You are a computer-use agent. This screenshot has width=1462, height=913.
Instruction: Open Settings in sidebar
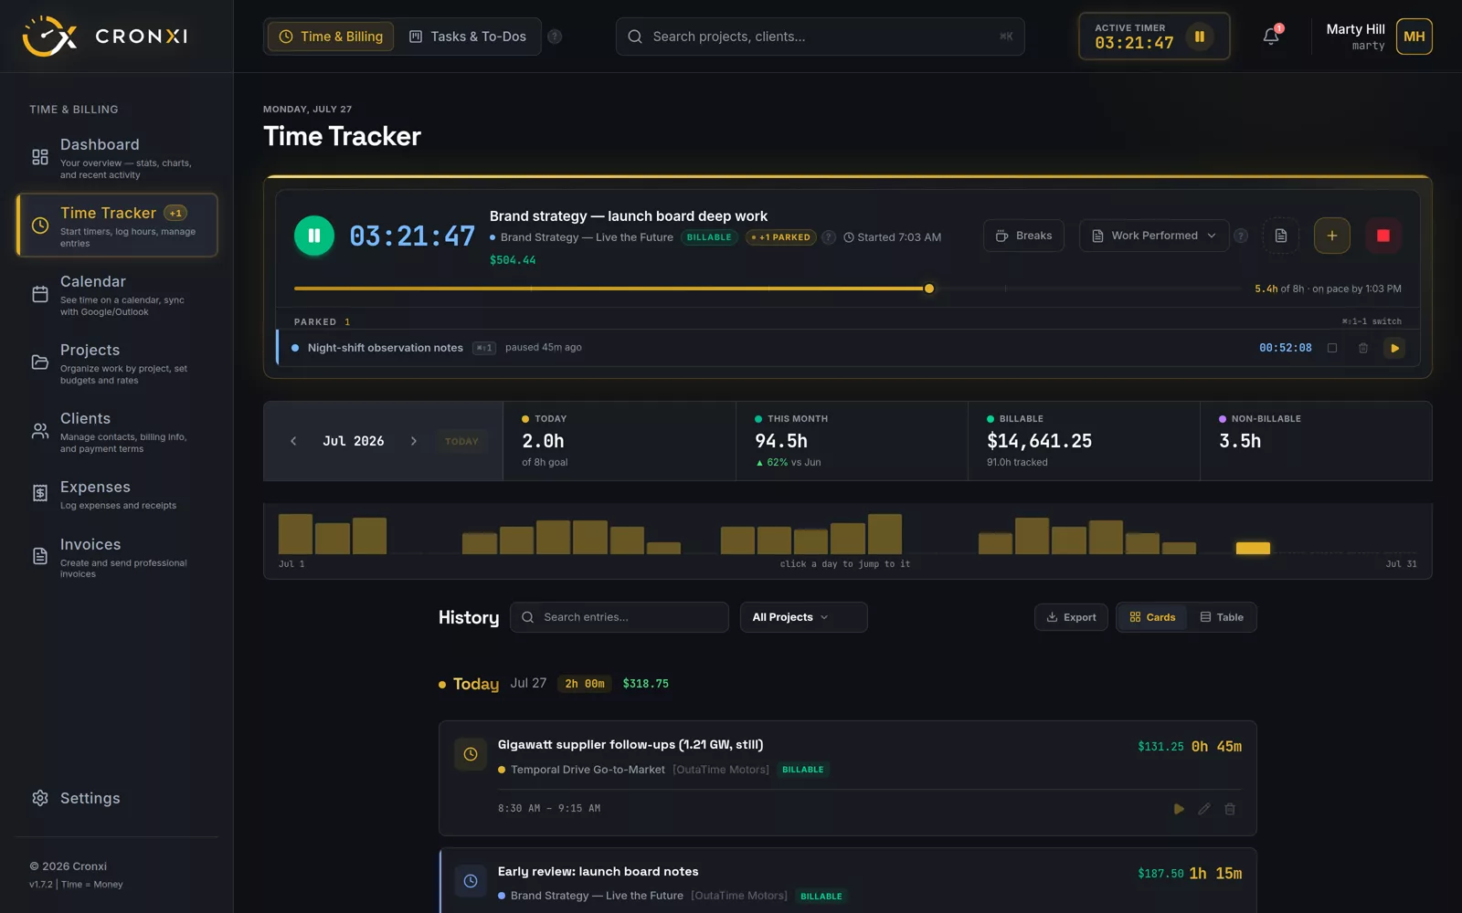click(117, 798)
